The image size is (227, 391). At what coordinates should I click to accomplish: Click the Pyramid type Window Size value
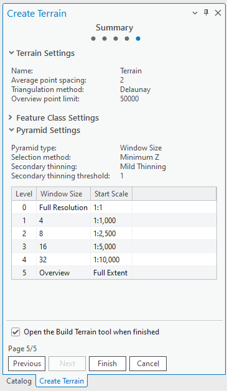pos(141,148)
